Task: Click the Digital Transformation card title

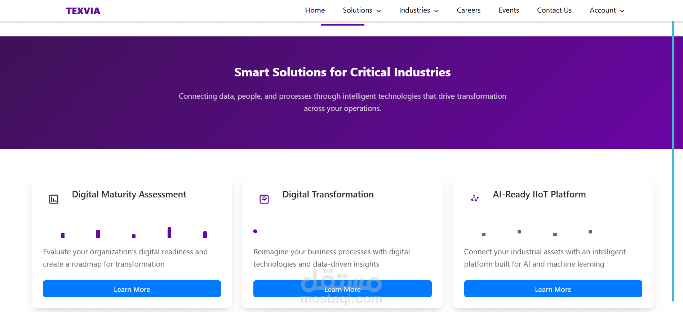Action: [x=328, y=195]
